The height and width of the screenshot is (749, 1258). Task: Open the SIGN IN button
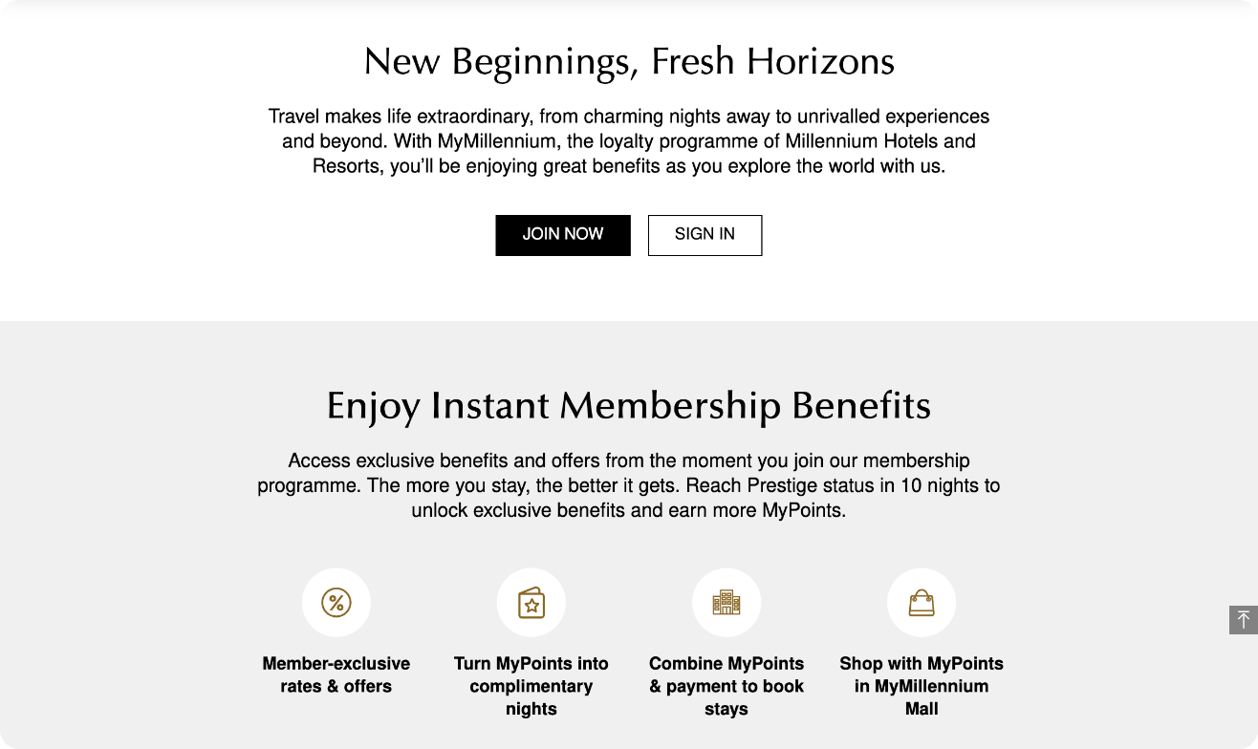(705, 235)
